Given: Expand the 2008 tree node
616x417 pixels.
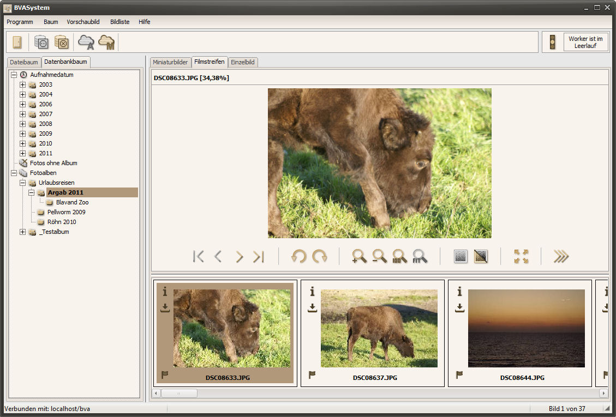Looking at the screenshot, I should (x=23, y=124).
